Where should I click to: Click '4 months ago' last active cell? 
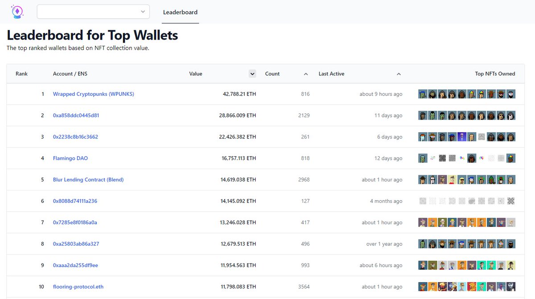(x=386, y=201)
